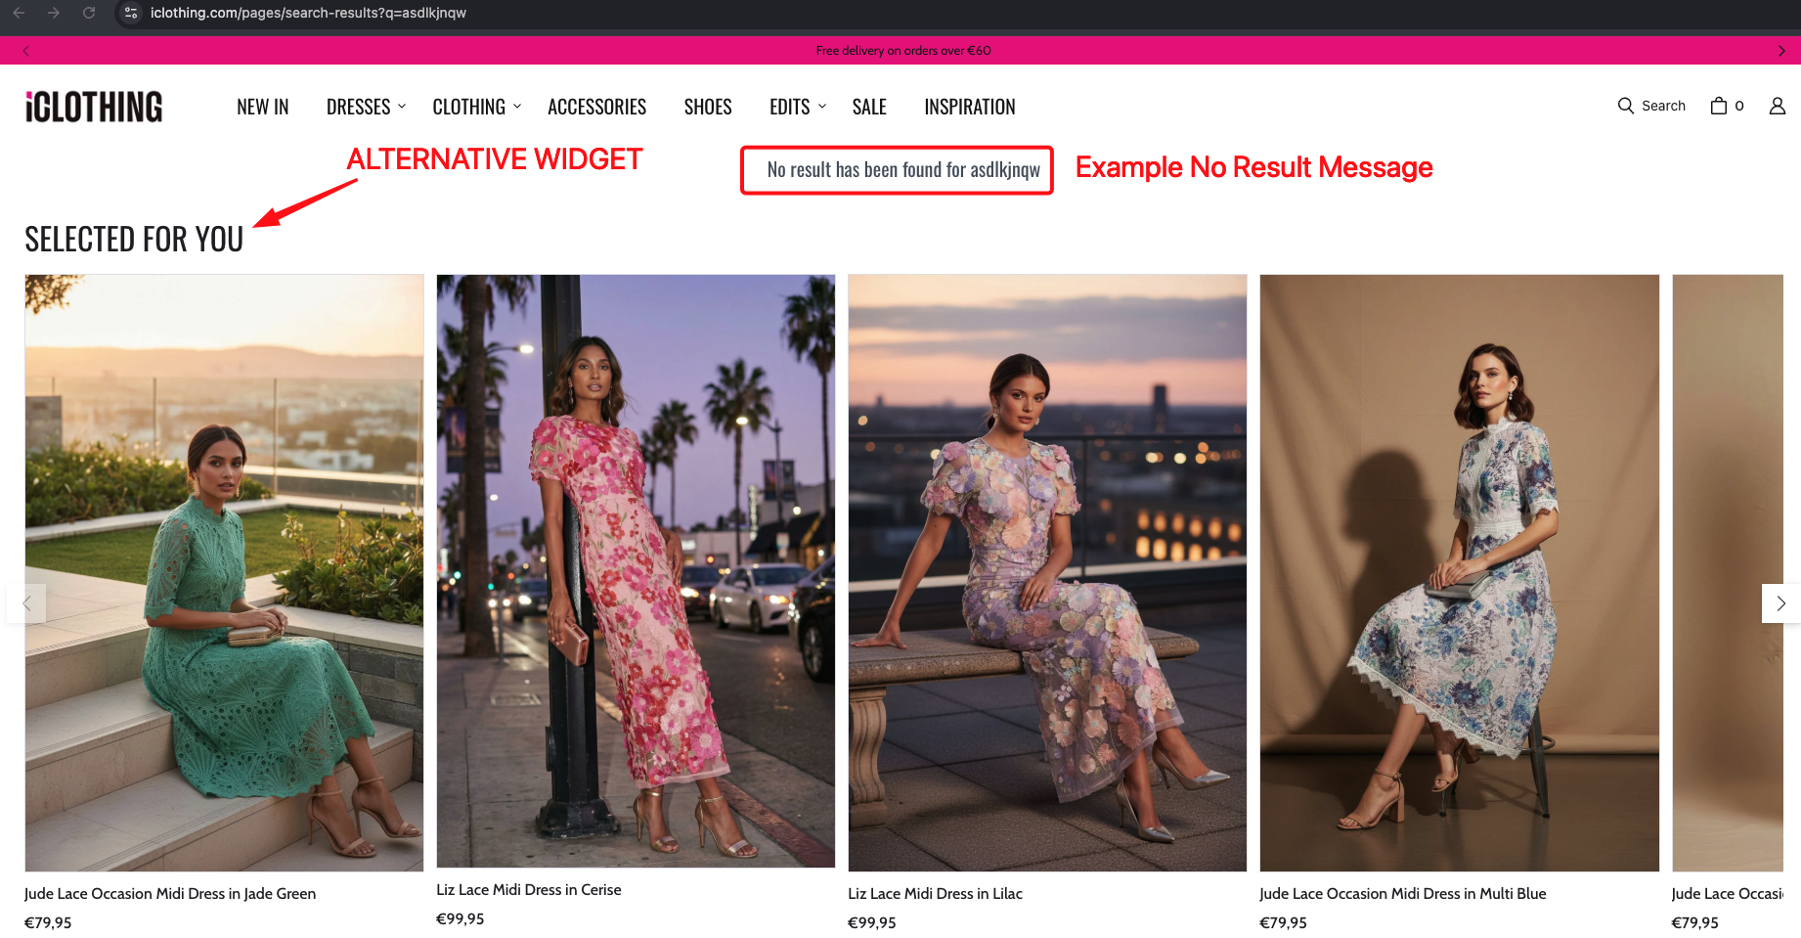Image resolution: width=1801 pixels, height=938 pixels.
Task: Click the iCLOTHING logo
Action: pyautogui.click(x=93, y=106)
